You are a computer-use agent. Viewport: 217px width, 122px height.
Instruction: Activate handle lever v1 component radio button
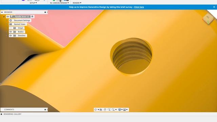pyautogui.click(x=32, y=17)
